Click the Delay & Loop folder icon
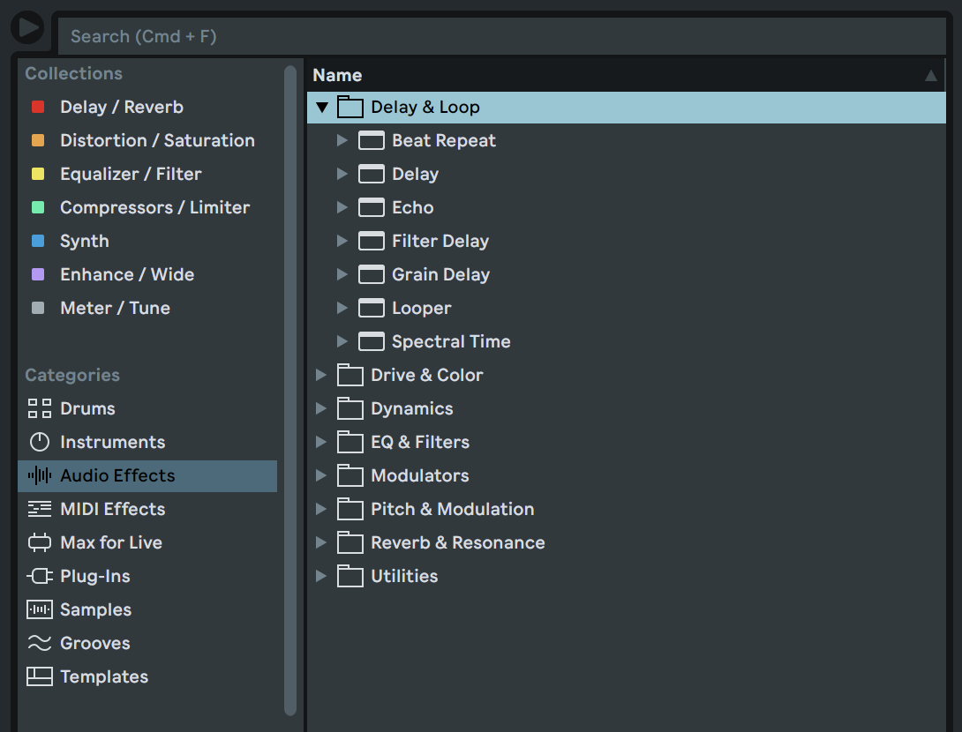The image size is (962, 732). pyautogui.click(x=350, y=107)
